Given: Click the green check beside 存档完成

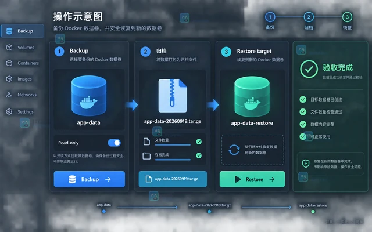Looking at the screenshot, I should click(x=199, y=155).
